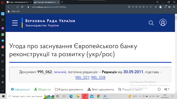Add the page to bookmarks with the heart icon

[151, 7]
